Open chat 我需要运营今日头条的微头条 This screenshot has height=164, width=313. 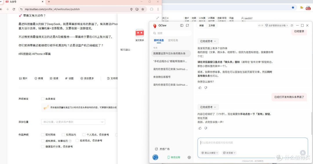171,53
